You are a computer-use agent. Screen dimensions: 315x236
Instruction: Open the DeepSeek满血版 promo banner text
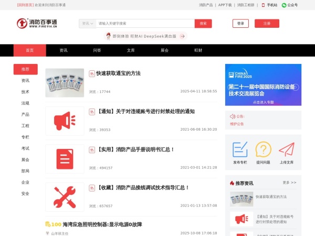[x=144, y=36]
